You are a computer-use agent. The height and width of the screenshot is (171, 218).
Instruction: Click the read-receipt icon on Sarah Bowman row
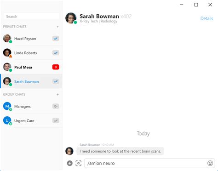pos(56,81)
